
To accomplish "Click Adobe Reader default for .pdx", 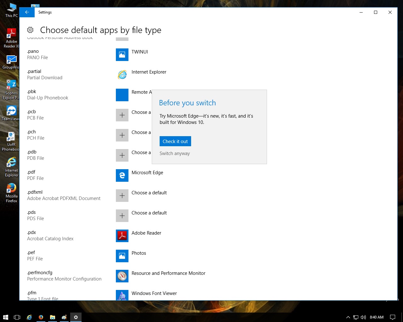I will (146, 233).
